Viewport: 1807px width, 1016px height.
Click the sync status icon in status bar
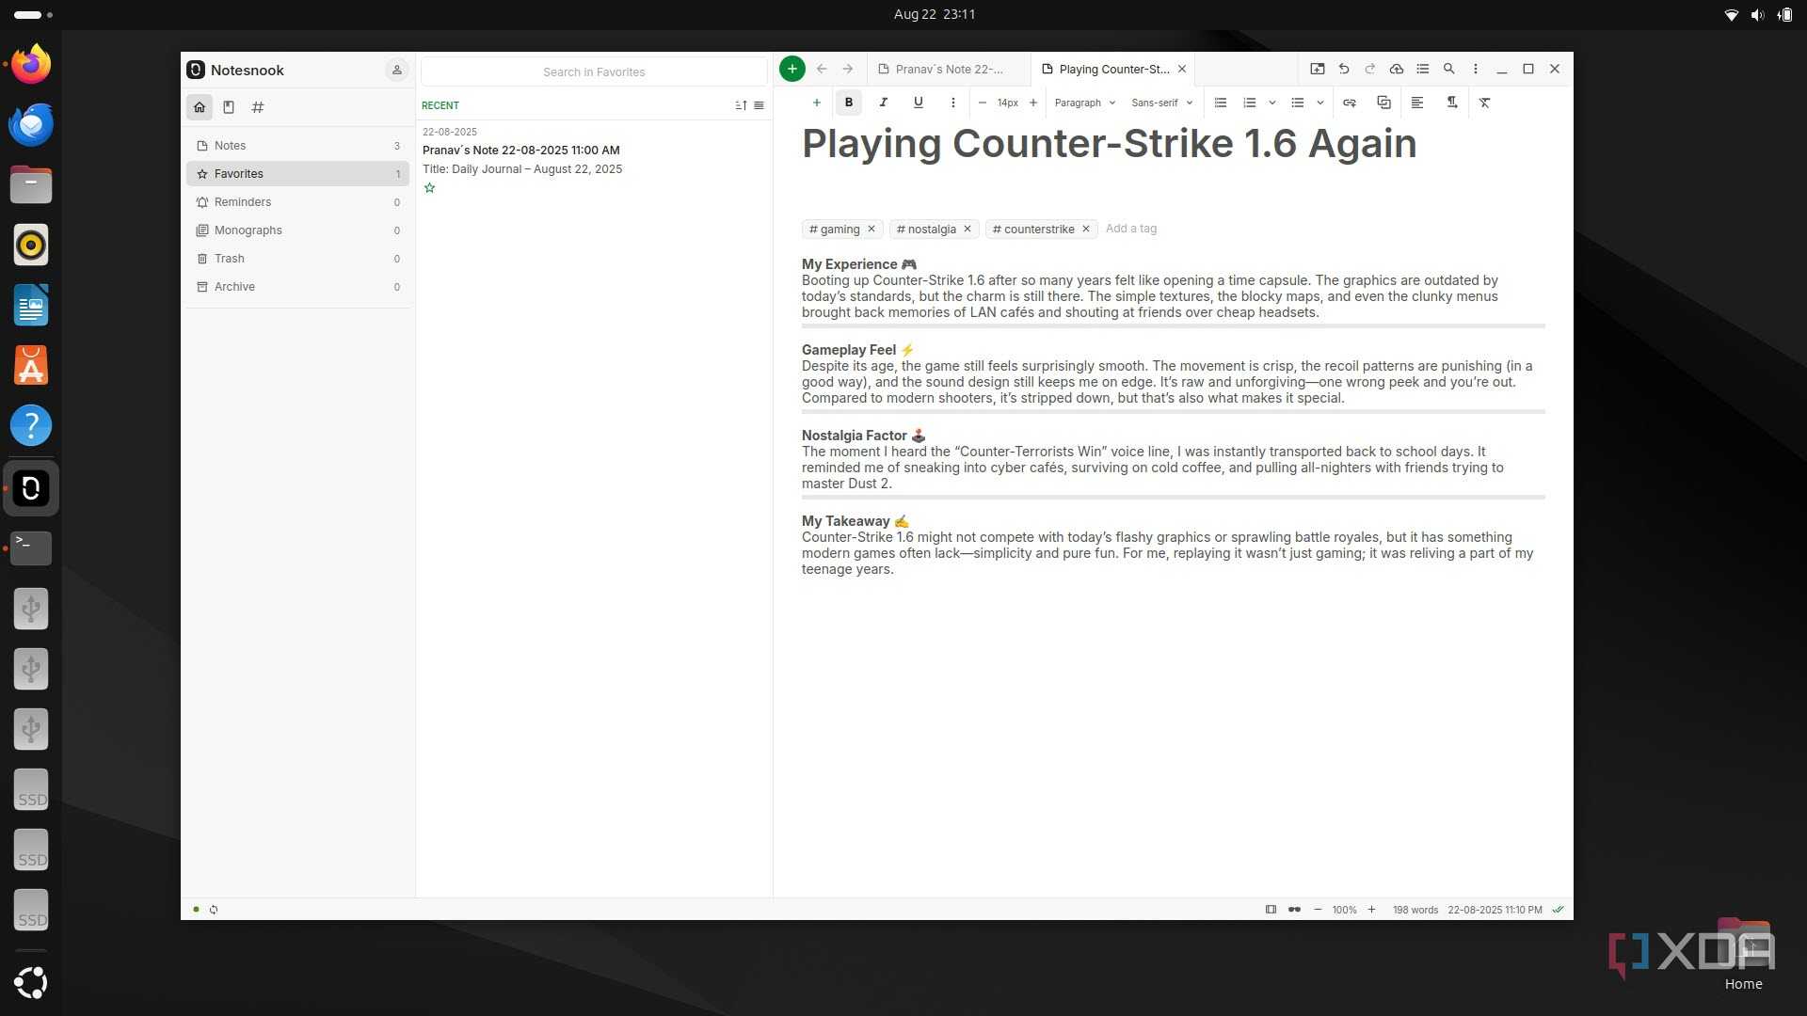coord(214,910)
